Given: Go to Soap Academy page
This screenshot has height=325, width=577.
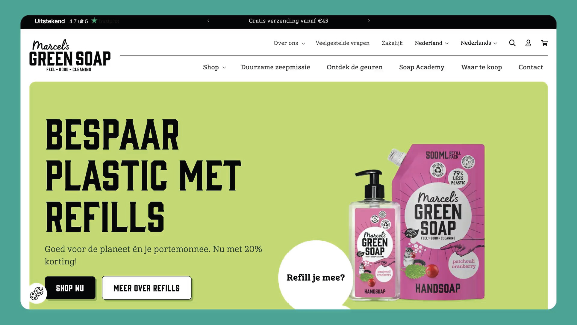Looking at the screenshot, I should 422,67.
